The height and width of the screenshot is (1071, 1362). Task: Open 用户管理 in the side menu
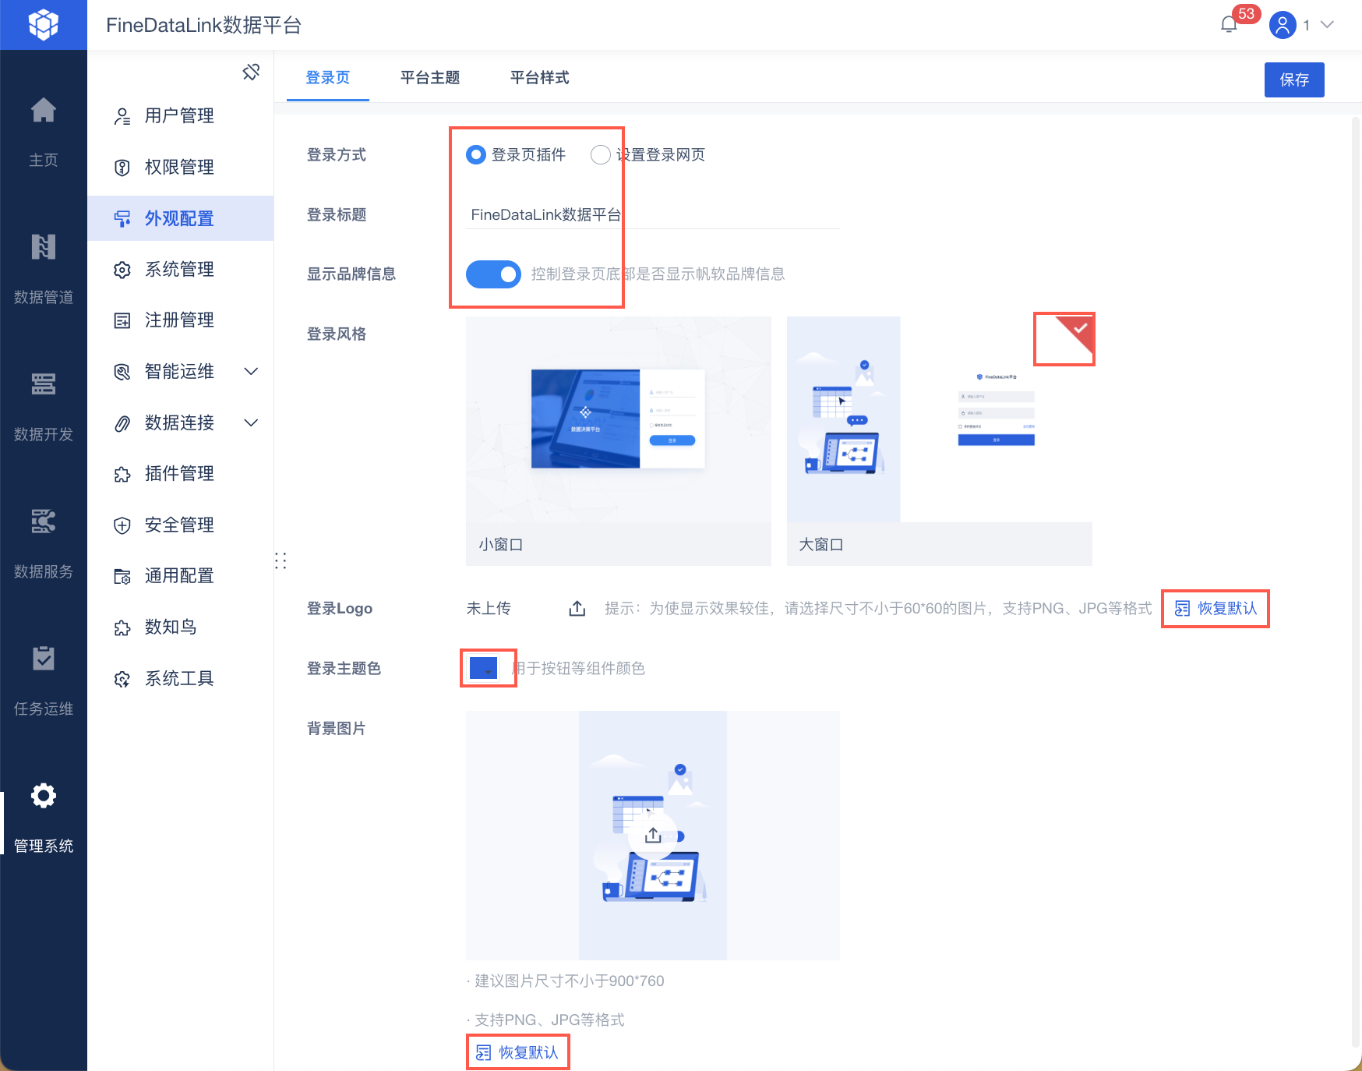[180, 116]
